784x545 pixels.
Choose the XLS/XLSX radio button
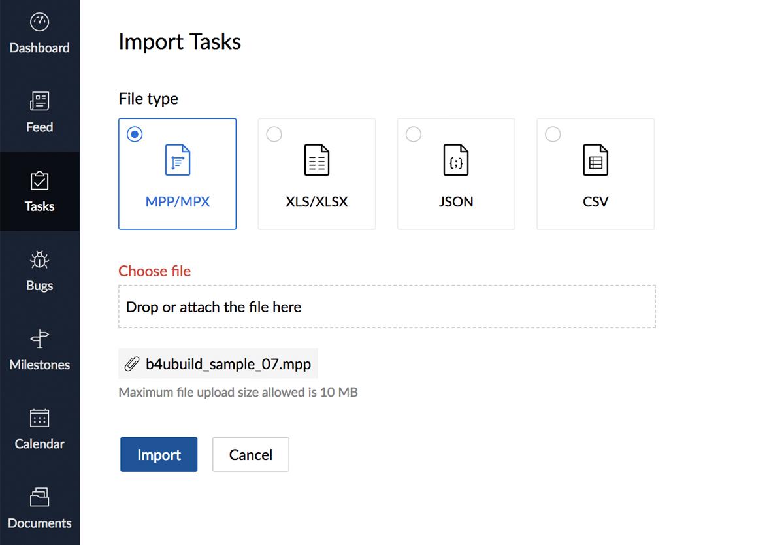tap(274, 134)
